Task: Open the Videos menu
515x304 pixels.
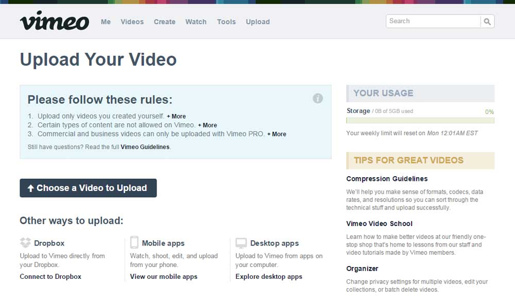Action: 132,22
